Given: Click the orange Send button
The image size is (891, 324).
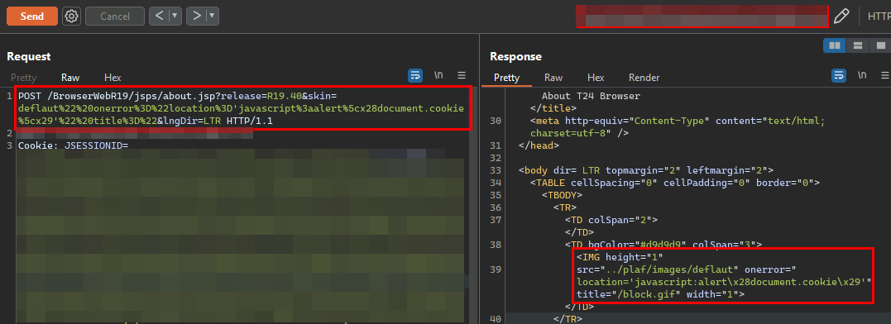Looking at the screenshot, I should click(x=31, y=17).
